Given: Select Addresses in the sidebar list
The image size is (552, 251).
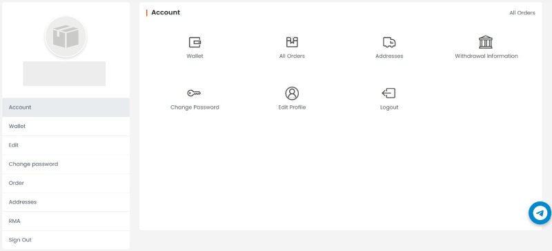Looking at the screenshot, I should pos(66,202).
